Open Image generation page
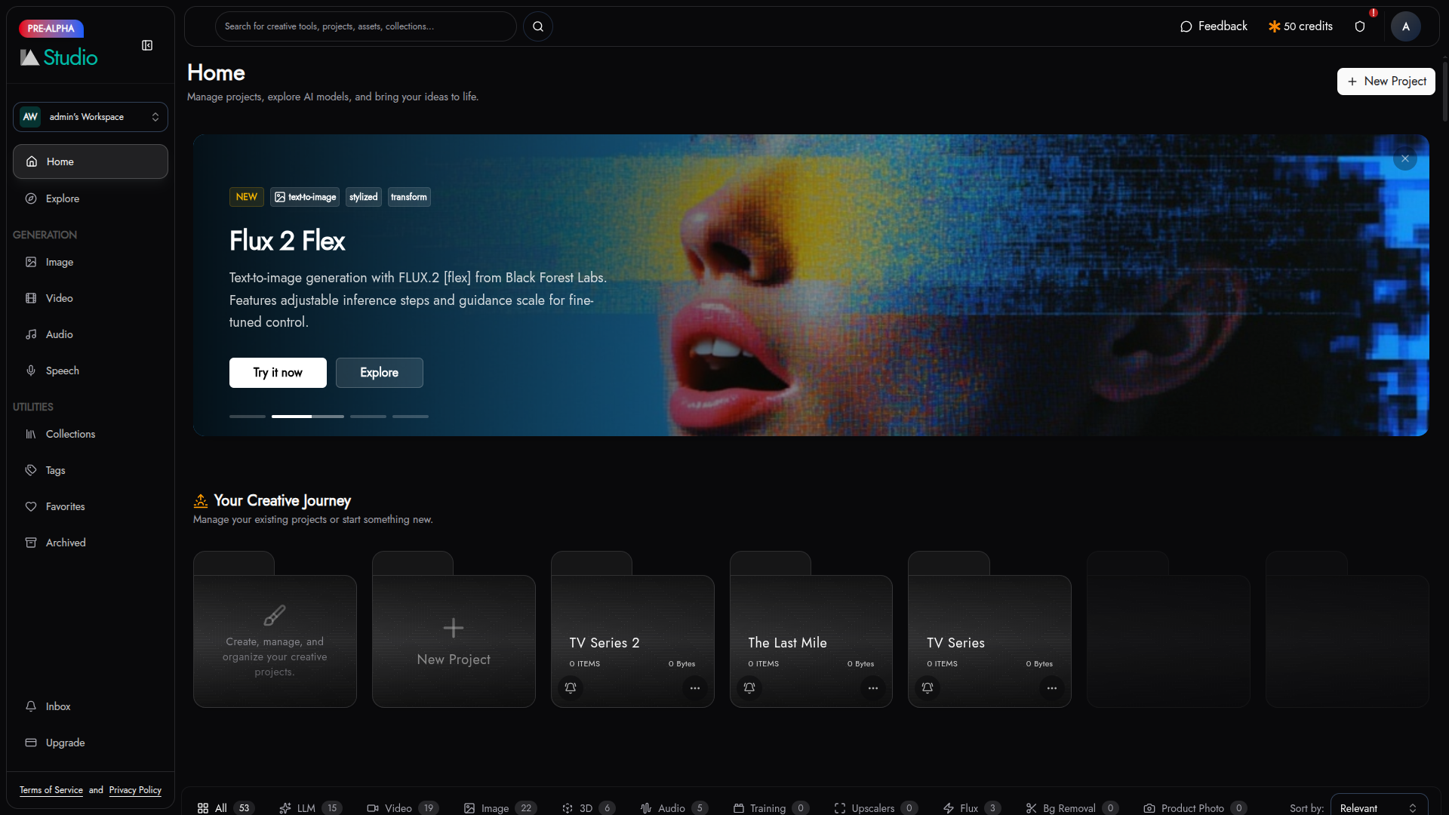The image size is (1449, 815). (91, 262)
